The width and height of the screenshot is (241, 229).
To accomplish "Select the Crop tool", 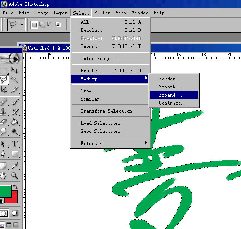I will [x=4, y=90].
